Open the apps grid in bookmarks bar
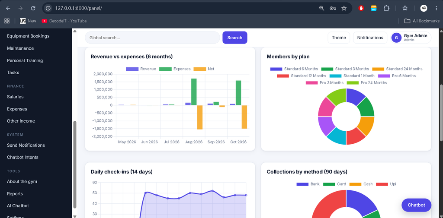 point(7,21)
